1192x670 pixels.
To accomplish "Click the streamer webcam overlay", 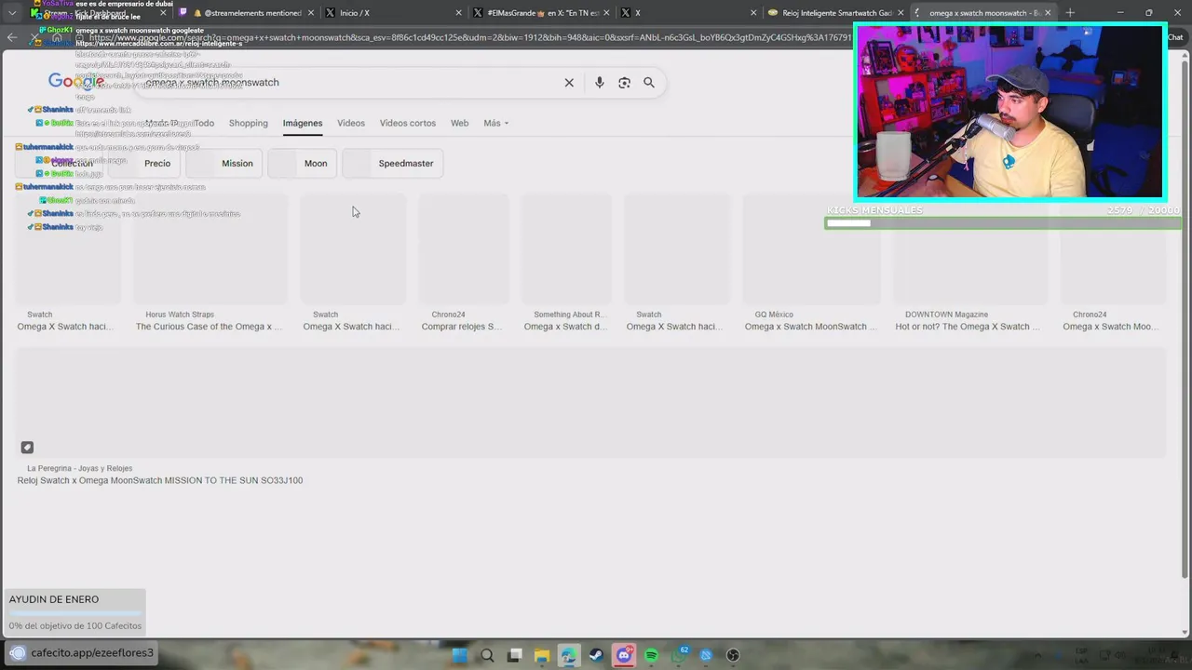I will tap(1009, 112).
